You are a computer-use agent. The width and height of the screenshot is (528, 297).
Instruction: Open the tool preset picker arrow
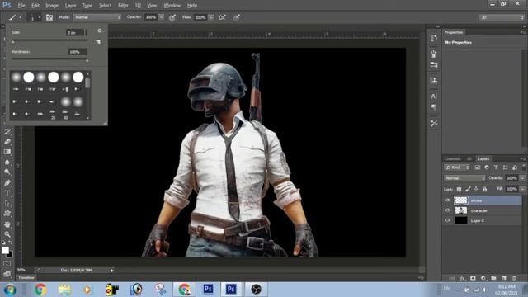click(x=20, y=17)
